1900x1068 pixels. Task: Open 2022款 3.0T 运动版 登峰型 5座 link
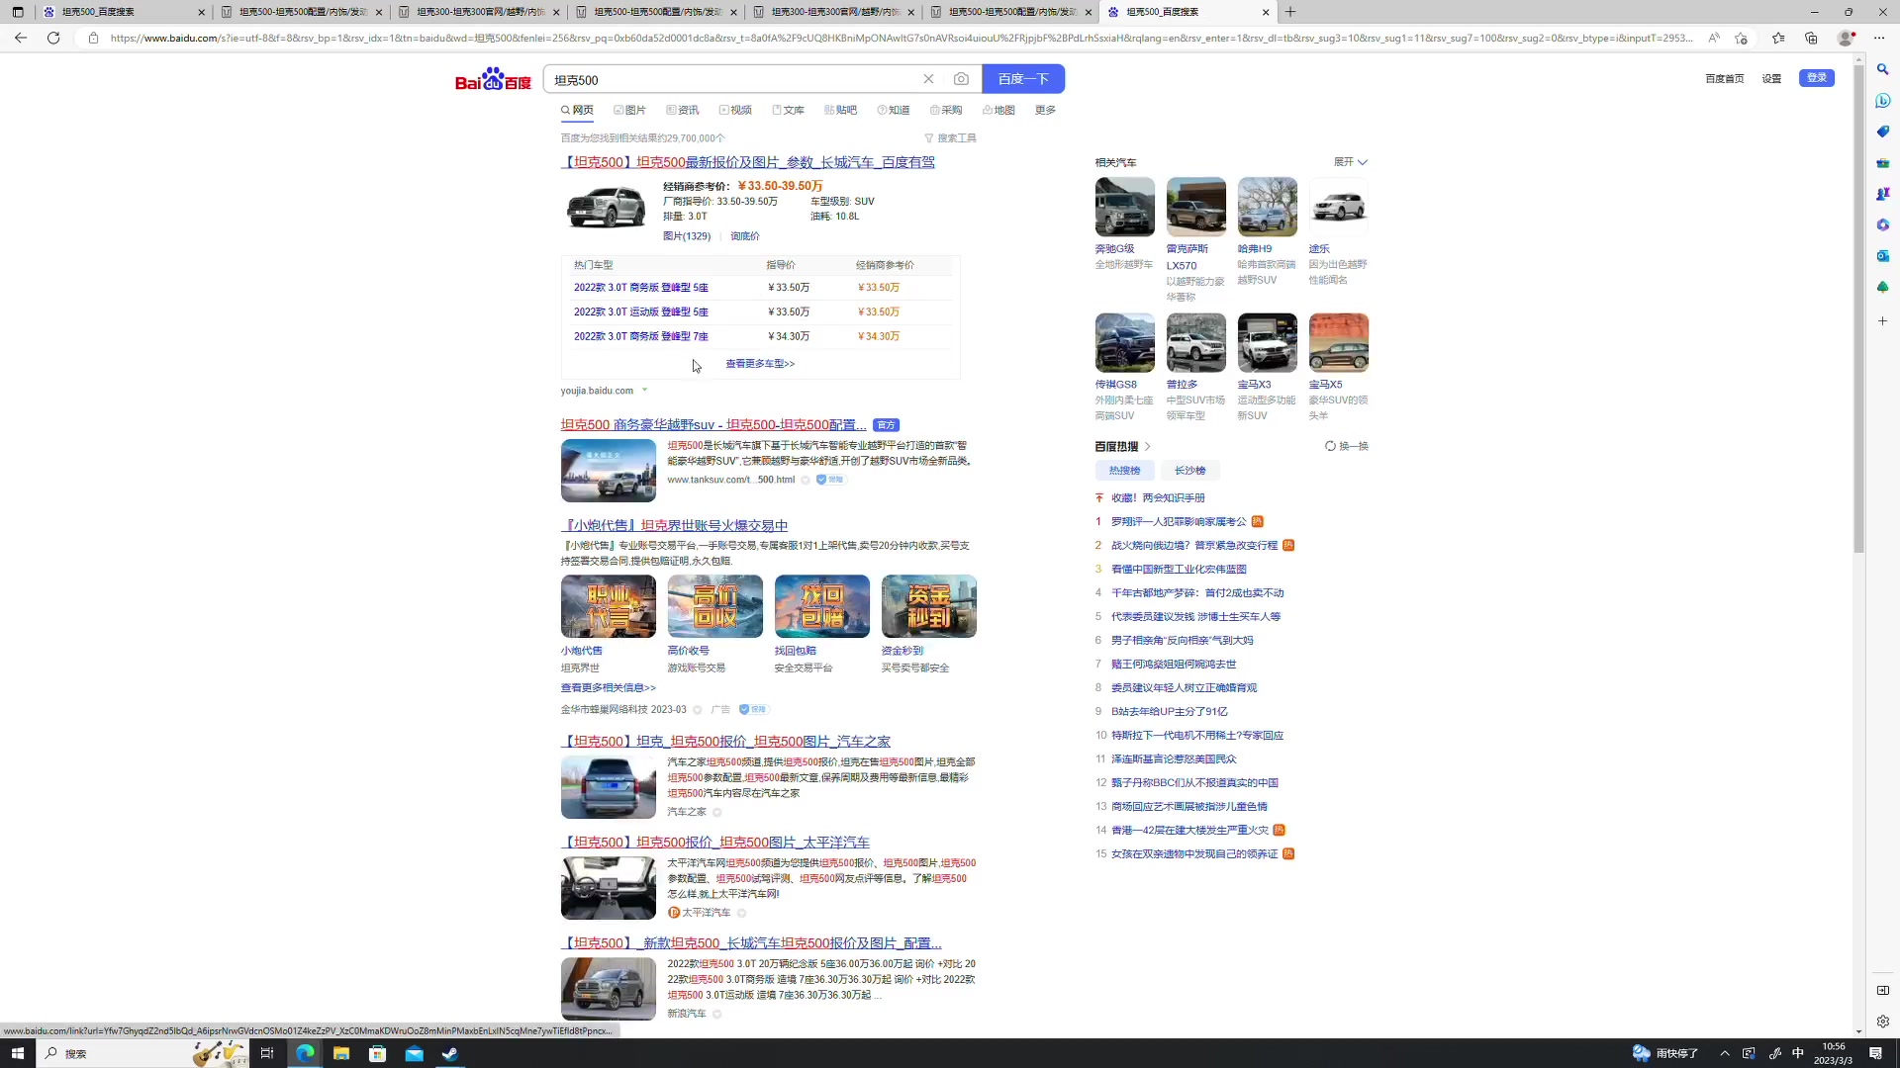[x=641, y=312]
